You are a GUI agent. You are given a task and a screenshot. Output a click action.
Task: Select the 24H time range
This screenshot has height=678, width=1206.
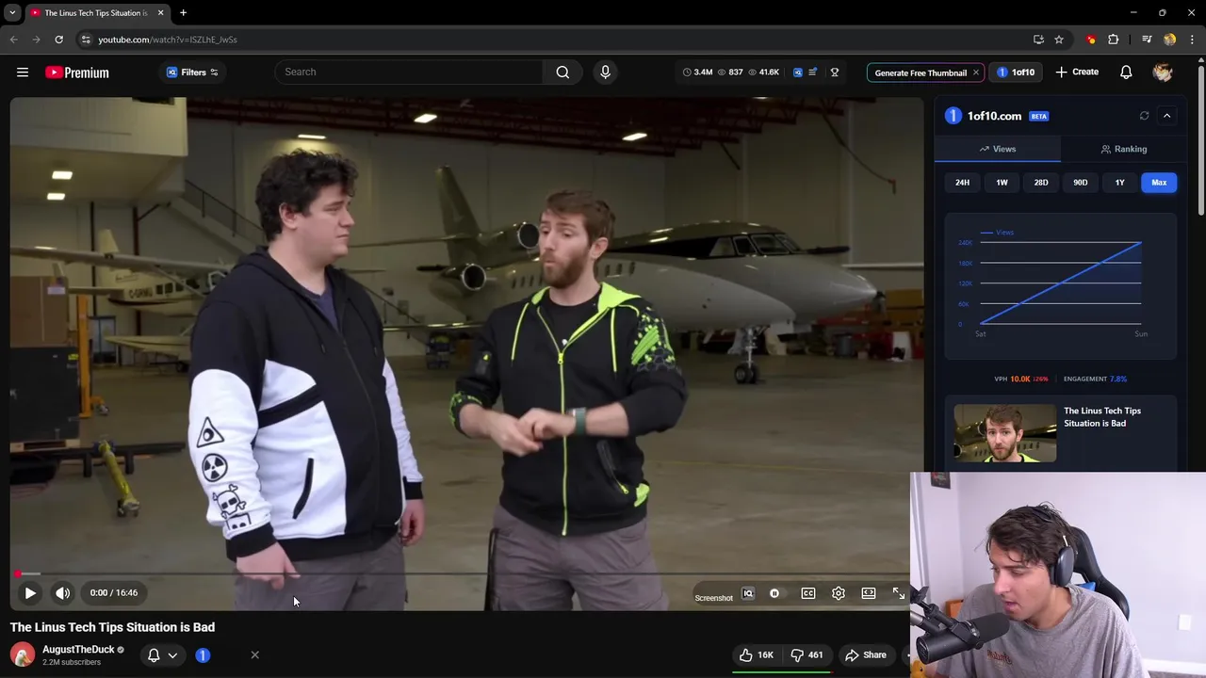click(962, 183)
